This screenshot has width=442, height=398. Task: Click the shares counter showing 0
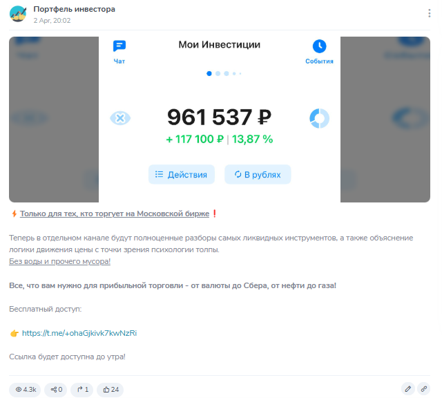(x=56, y=390)
